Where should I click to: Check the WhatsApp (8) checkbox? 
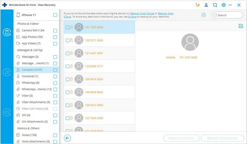tap(55, 83)
